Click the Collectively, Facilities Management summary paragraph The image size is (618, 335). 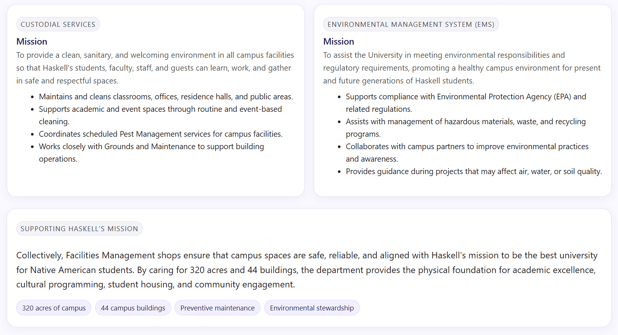coord(307,270)
